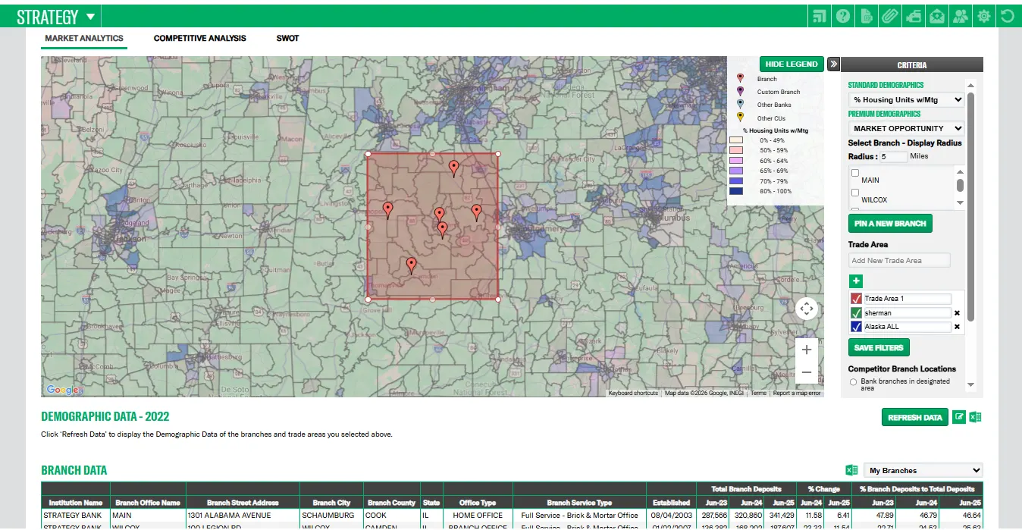The height and width of the screenshot is (530, 1022).
Task: Check the WILCOX branch checkbox
Action: pos(855,193)
